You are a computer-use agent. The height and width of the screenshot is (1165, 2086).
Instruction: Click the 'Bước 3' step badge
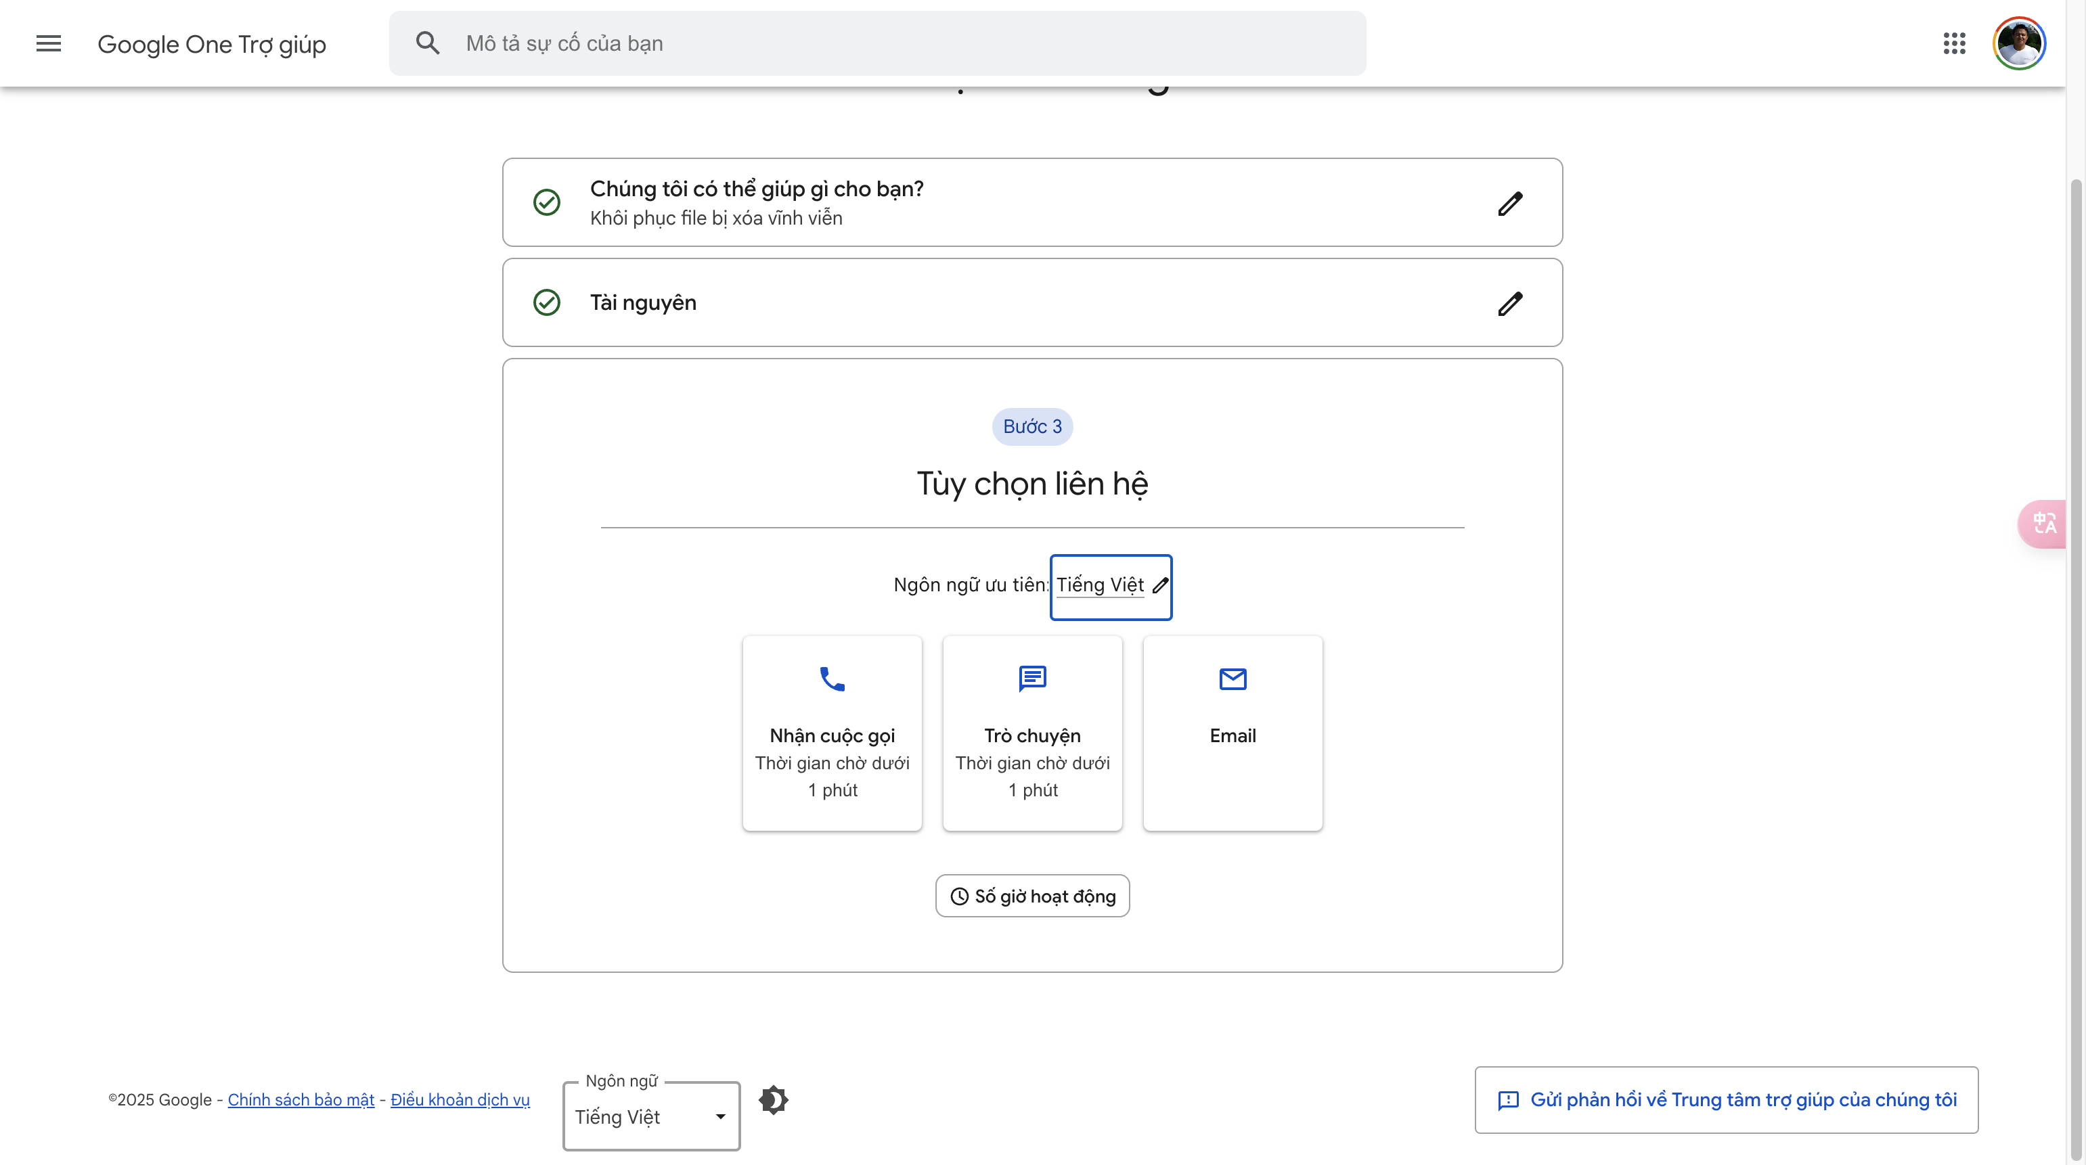point(1031,427)
